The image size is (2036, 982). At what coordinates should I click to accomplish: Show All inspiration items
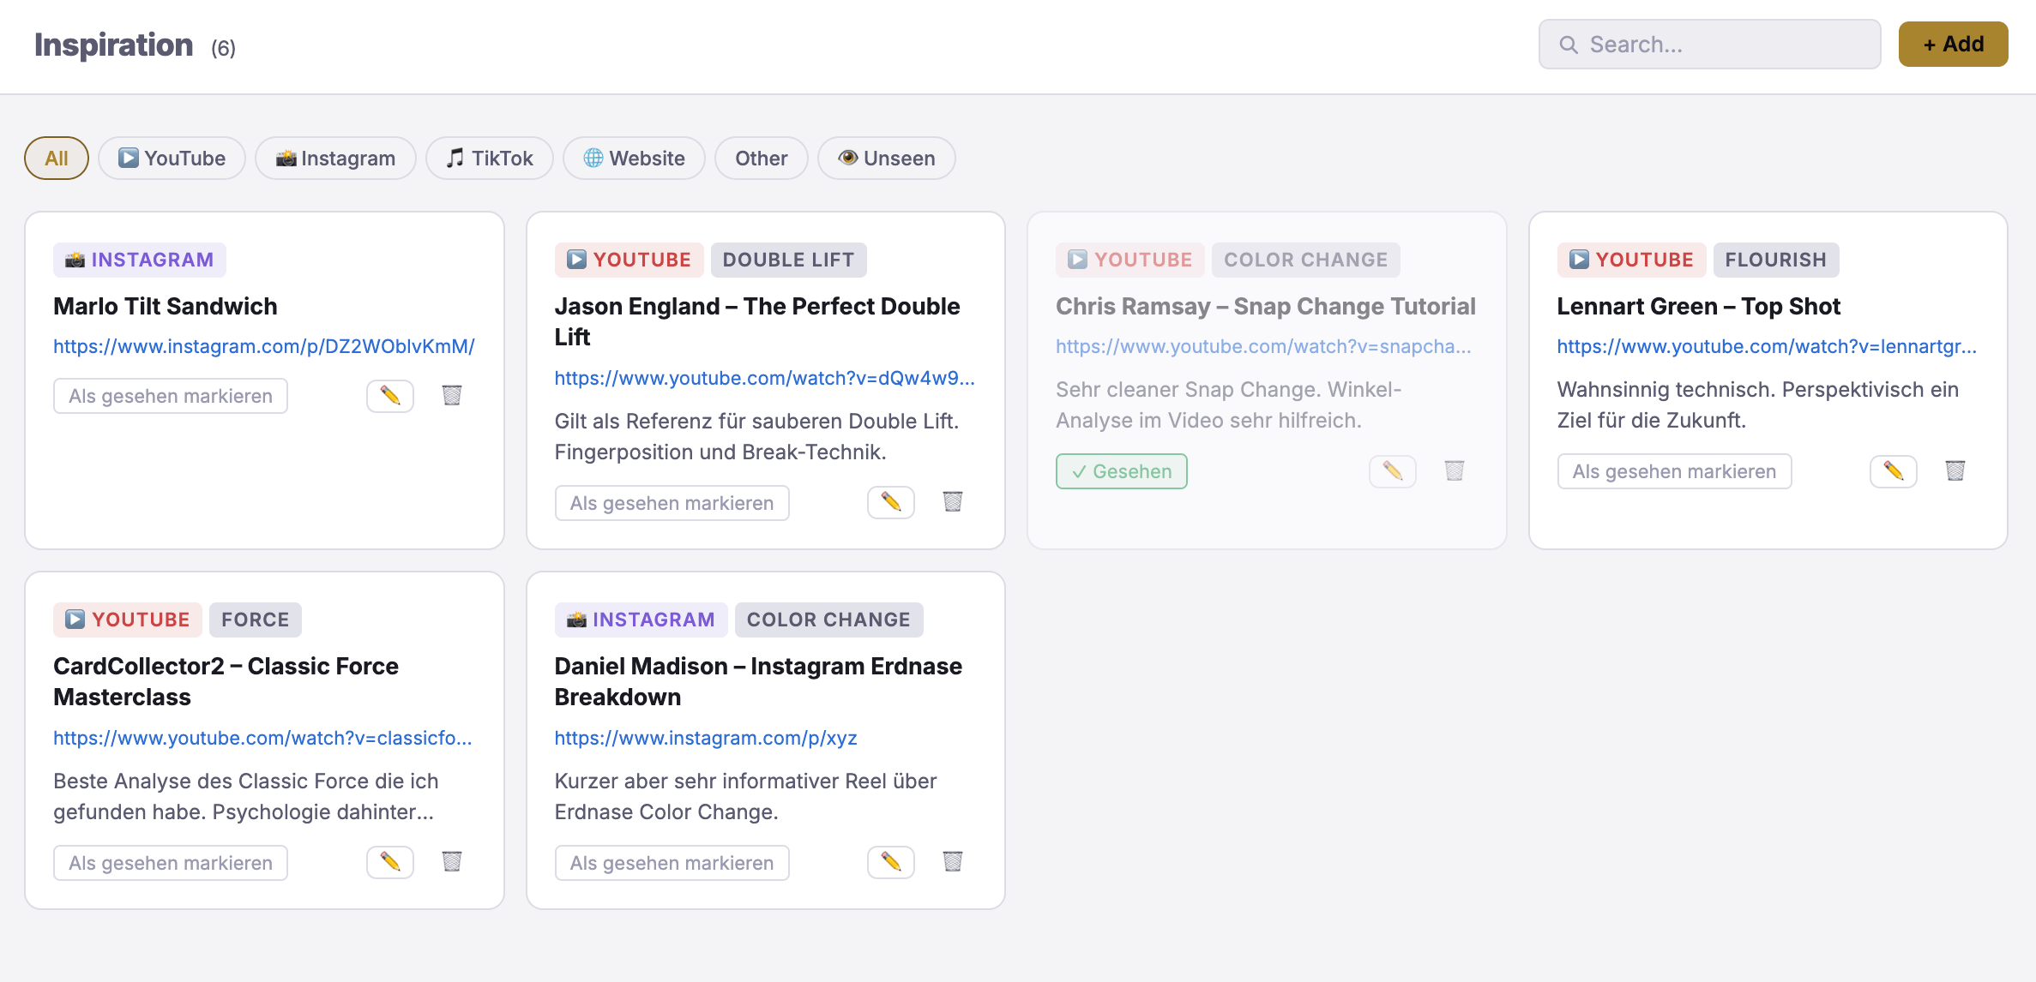tap(57, 159)
